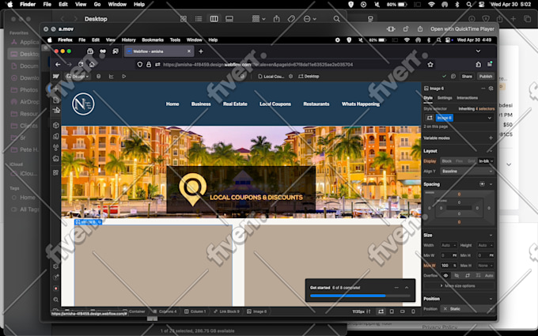Switch to Settings tab in Webflow panel
This screenshot has height=336, width=538.
coord(445,98)
